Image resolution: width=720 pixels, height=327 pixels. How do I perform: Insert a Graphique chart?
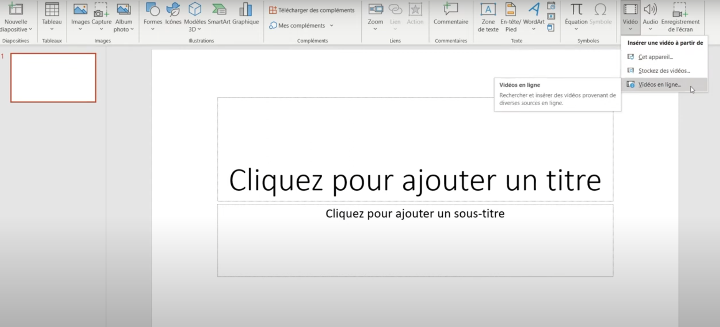[x=245, y=14]
